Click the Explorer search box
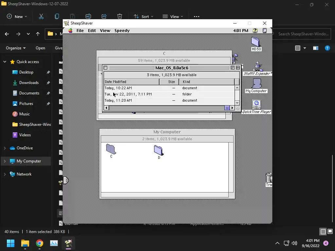 pyautogui.click(x=302, y=34)
